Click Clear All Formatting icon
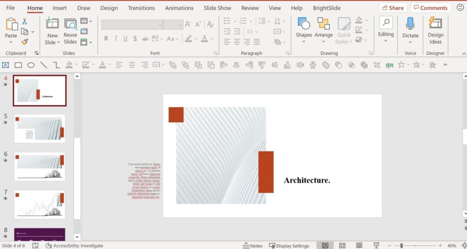 tap(210, 24)
